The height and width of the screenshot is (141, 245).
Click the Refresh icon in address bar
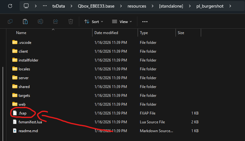10,6
